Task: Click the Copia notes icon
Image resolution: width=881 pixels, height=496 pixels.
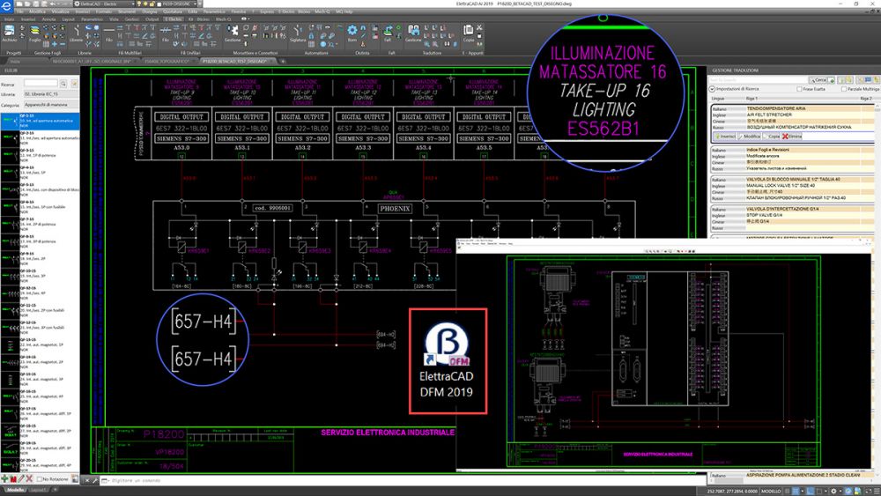Action: [x=468, y=33]
